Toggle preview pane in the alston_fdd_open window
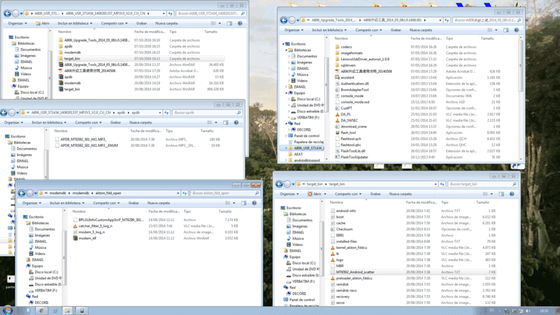Screen dimensions: 560x315 (244, 203)
